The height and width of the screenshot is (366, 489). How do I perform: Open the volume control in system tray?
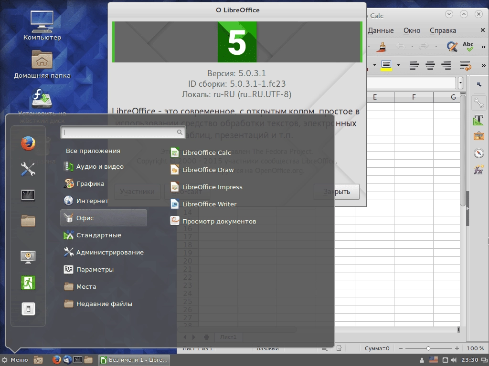coord(454,360)
